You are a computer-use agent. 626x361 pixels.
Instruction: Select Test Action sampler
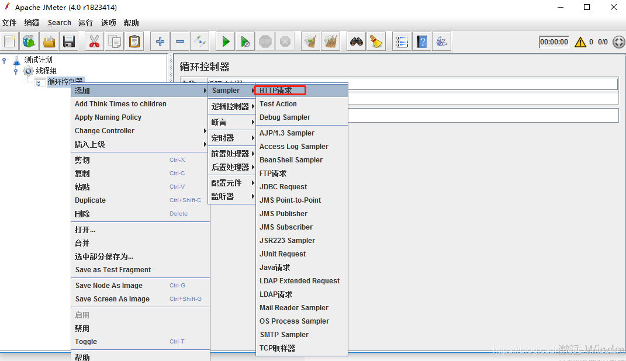[x=302, y=104]
